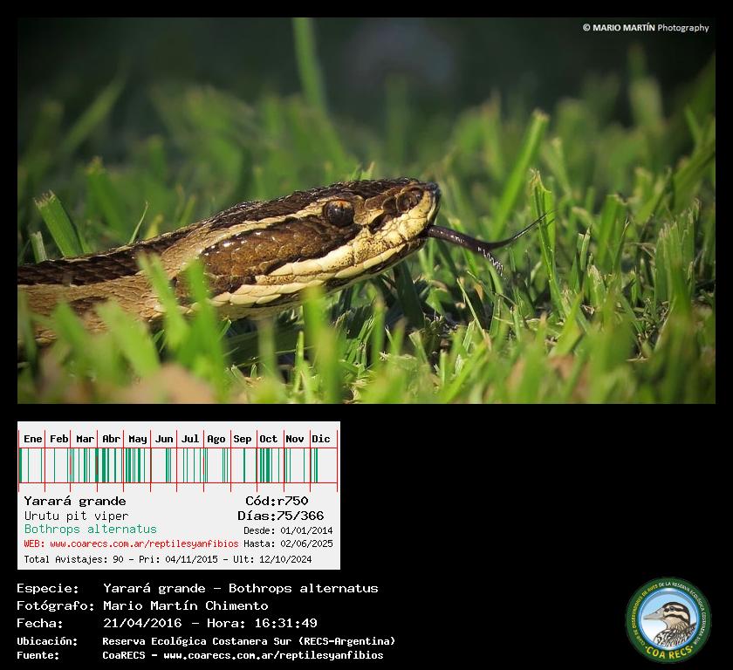Image resolution: width=733 pixels, height=670 pixels.
Task: Click the Cód:r750 species code
Action: [277, 501]
